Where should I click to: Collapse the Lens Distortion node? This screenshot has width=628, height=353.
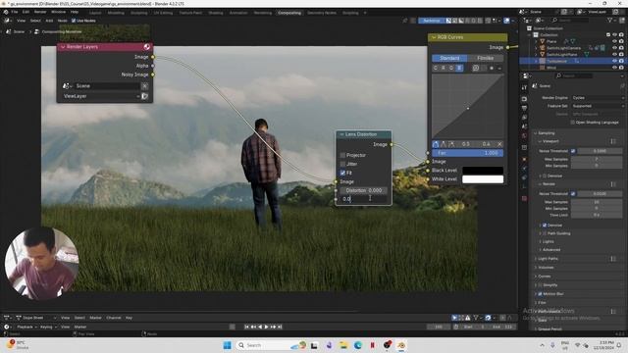(x=341, y=134)
